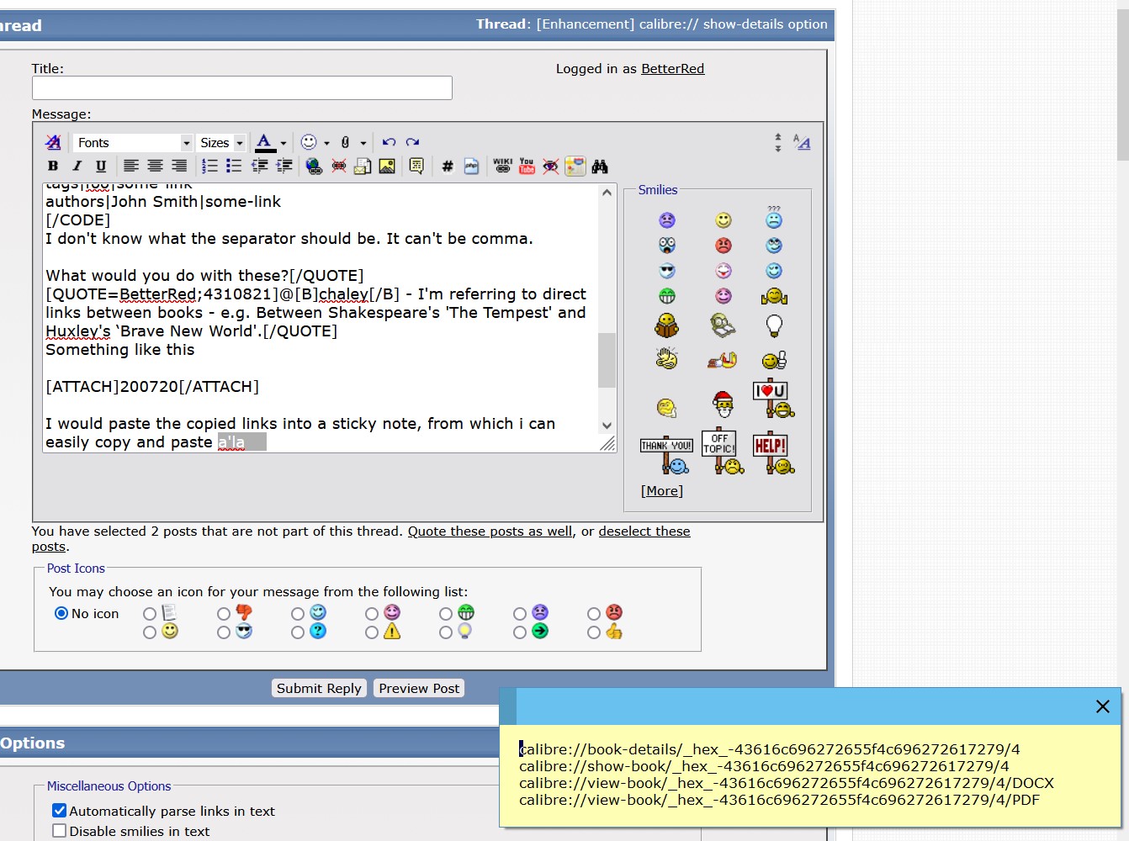
Task: Insert the HELP! sign smiley
Action: 774,454
